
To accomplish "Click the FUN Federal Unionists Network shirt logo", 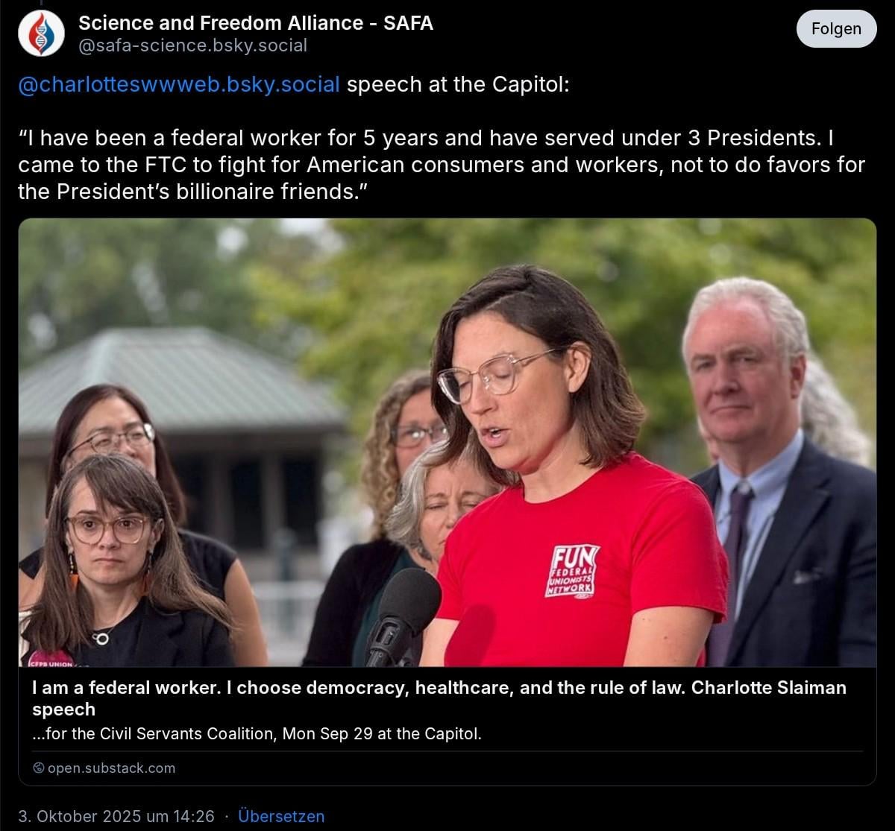I will point(571,570).
